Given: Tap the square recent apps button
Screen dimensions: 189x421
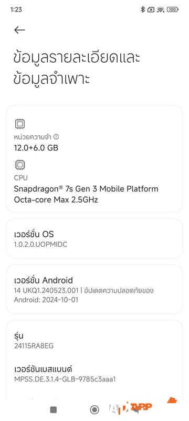Looking at the screenshot, I should click(54, 409).
